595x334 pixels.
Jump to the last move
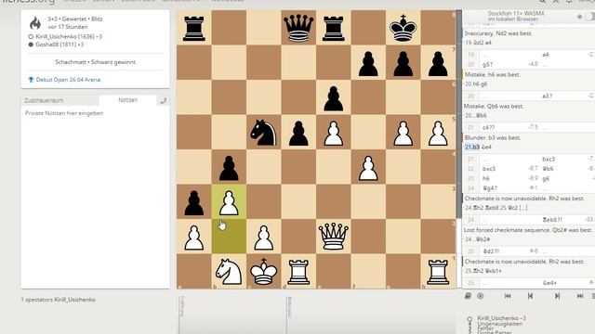pos(580,296)
